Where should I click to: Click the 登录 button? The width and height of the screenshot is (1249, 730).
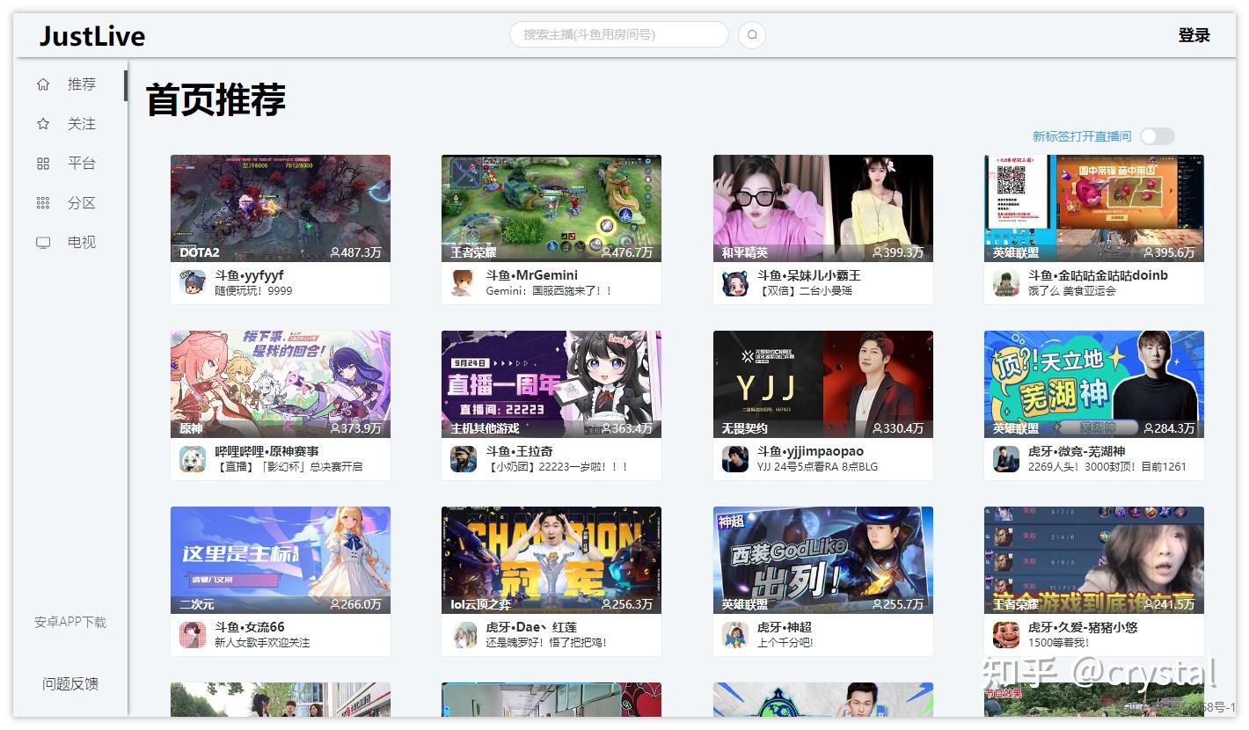pos(1194,35)
